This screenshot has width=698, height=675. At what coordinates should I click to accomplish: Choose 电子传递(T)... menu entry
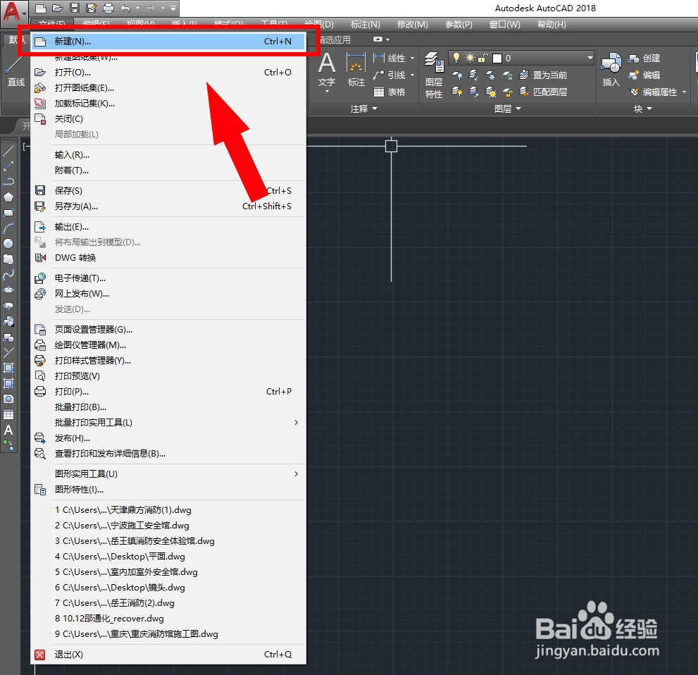pyautogui.click(x=169, y=278)
